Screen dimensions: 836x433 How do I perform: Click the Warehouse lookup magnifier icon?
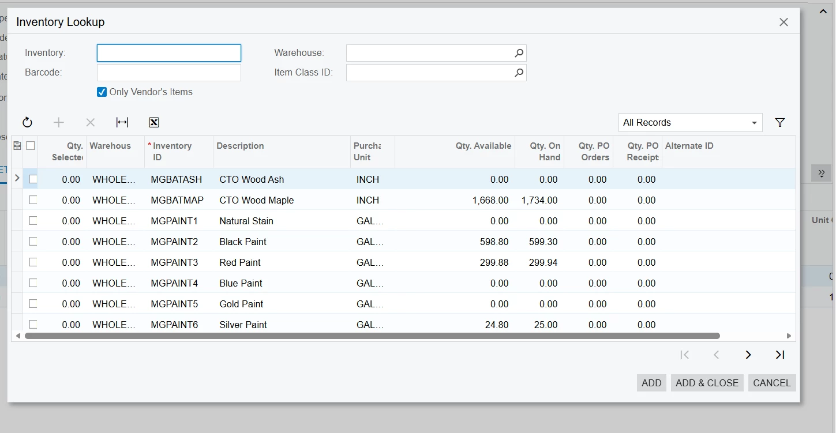click(x=519, y=53)
